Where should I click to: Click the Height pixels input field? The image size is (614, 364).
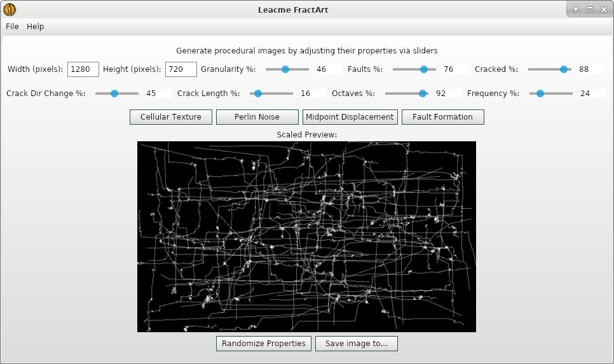coord(181,69)
